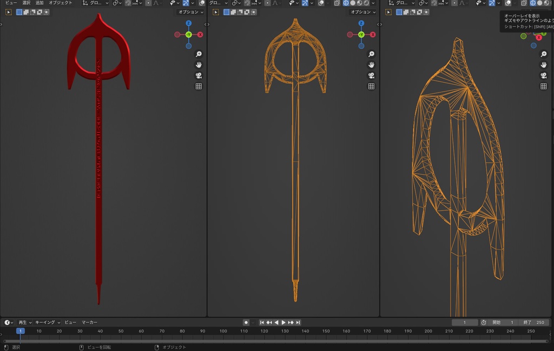Click zoom magnifier icon in right viewport
Viewport: 554px width, 351px height.
544,54
